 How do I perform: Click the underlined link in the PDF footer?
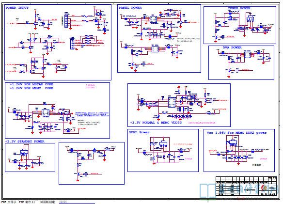(63, 202)
